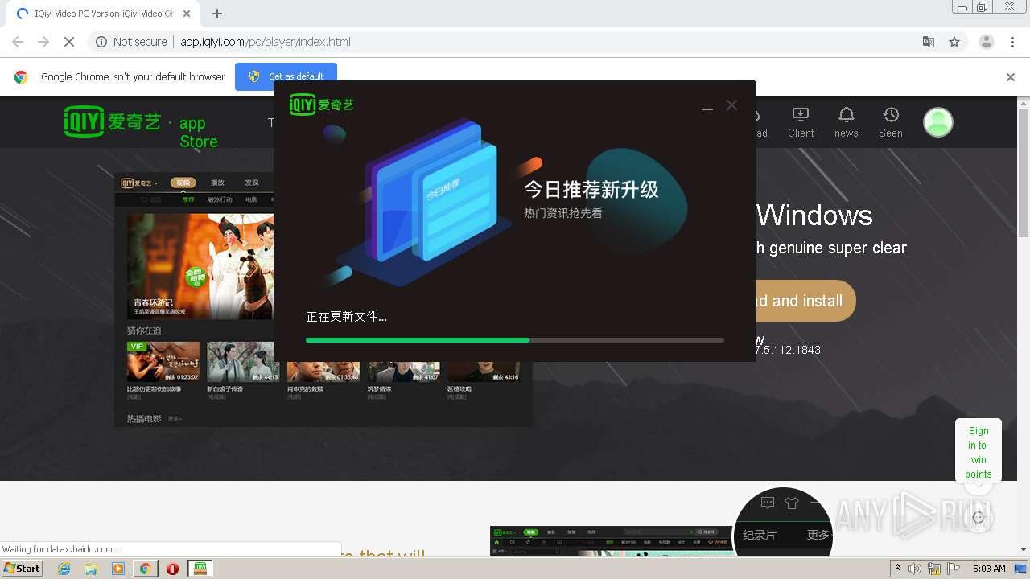Open Chrome three-dot menu
Screen dimensions: 1030x579
tap(1012, 42)
